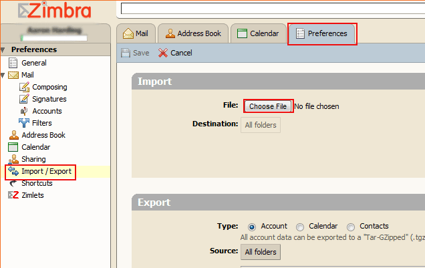Image resolution: width=425 pixels, height=268 pixels.
Task: Click the Accounts mailbox icon
Action: 24,111
